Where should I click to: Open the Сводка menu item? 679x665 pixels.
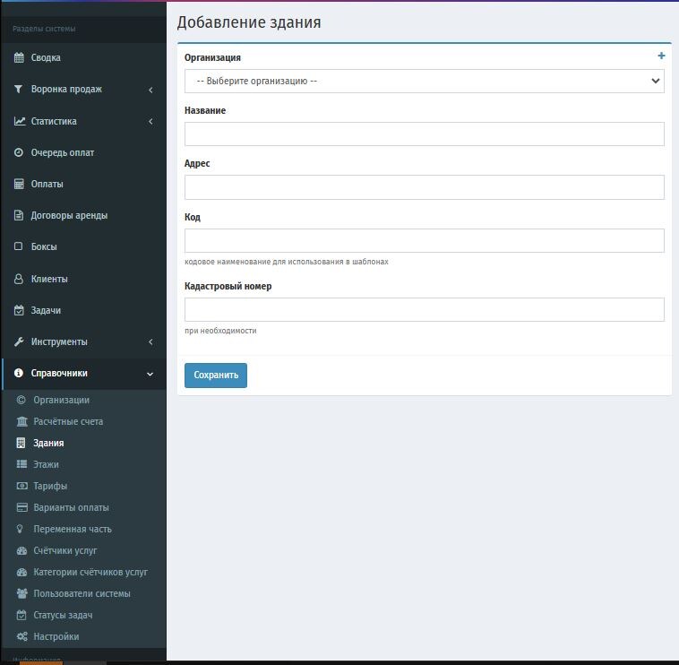tap(46, 57)
